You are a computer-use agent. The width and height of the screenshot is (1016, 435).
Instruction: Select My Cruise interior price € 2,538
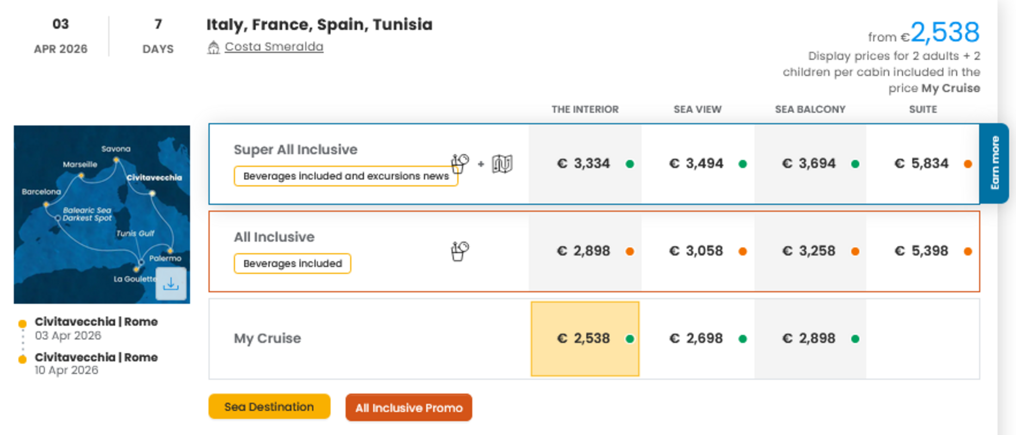point(584,339)
